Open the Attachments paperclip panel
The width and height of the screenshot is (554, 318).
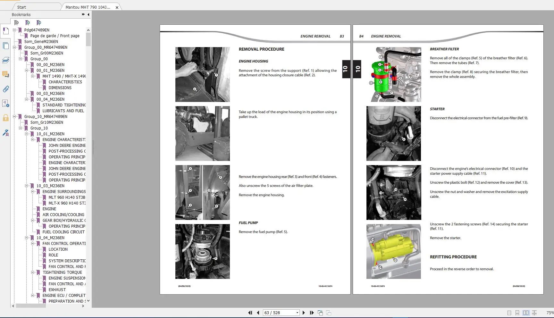[5, 89]
